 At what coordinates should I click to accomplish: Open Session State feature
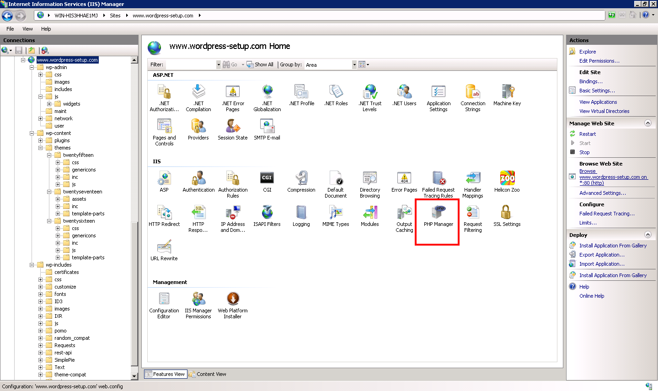click(x=233, y=130)
